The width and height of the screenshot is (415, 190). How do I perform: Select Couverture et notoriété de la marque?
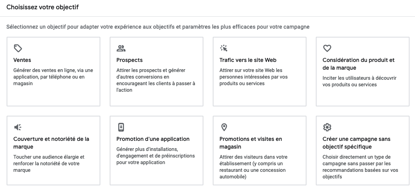pyautogui.click(x=51, y=143)
